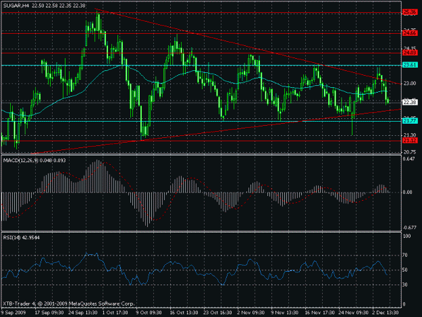
Task: Click the 2 Nov 09:30 time label
Action: coord(250,313)
